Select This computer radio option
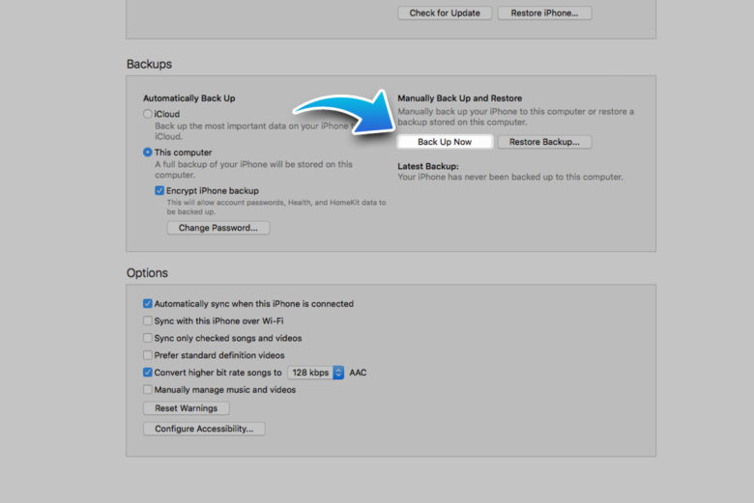The height and width of the screenshot is (503, 754). tap(148, 153)
